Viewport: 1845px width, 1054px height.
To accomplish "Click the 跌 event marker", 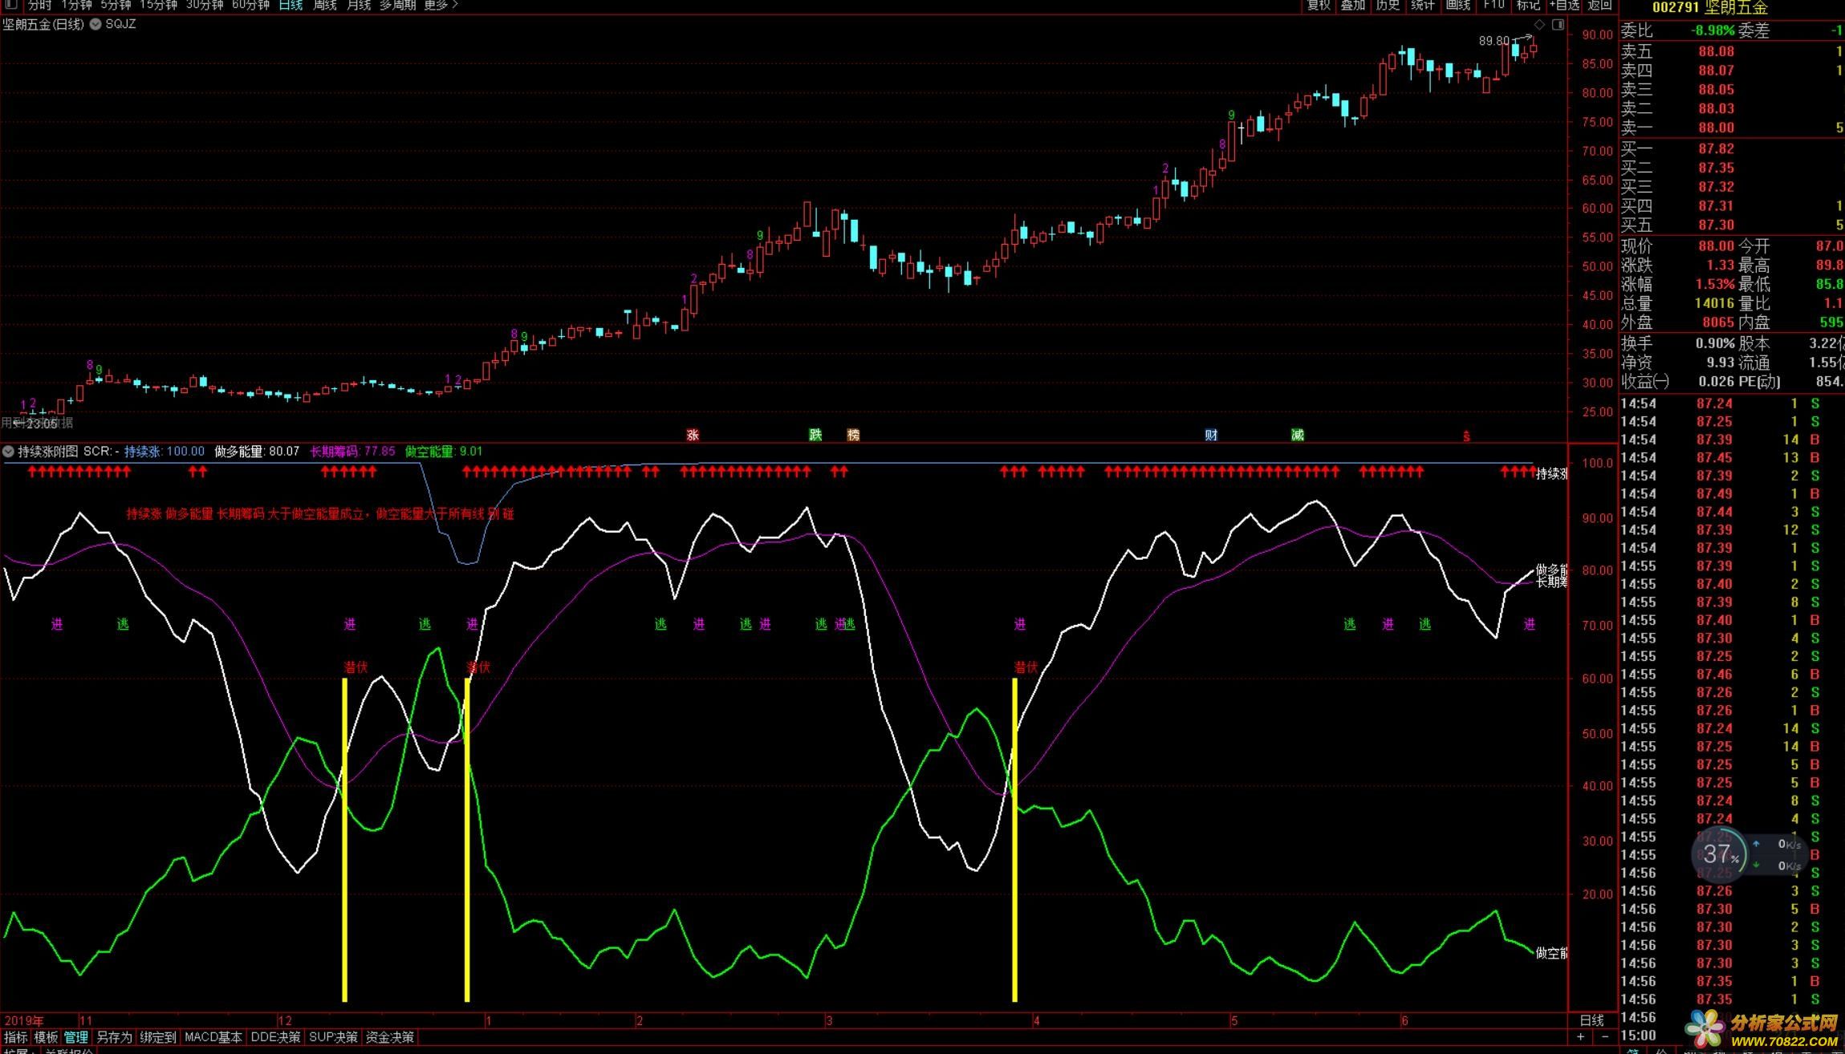I will [x=815, y=435].
